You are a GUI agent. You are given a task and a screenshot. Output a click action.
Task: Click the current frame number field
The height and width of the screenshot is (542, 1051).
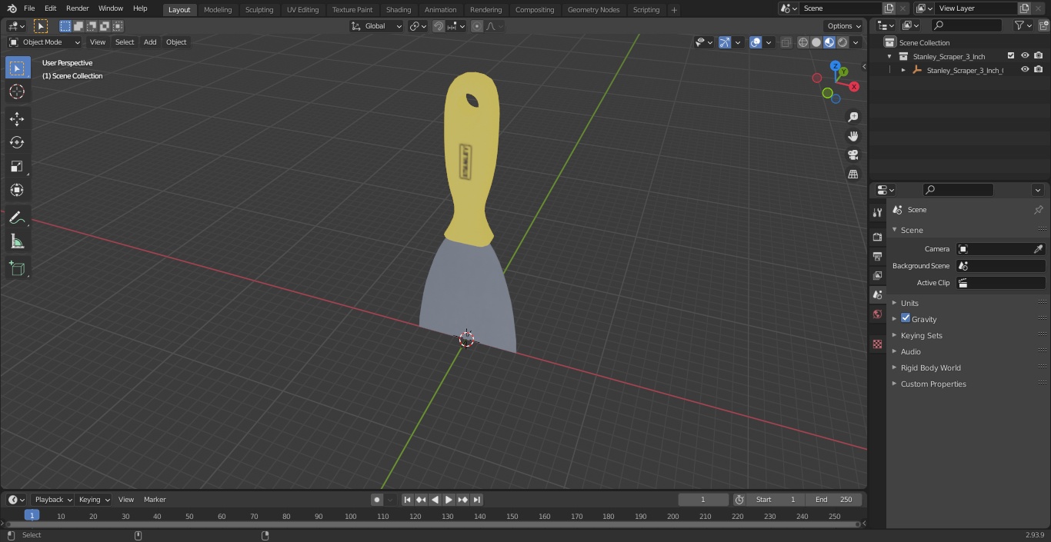[703, 500]
